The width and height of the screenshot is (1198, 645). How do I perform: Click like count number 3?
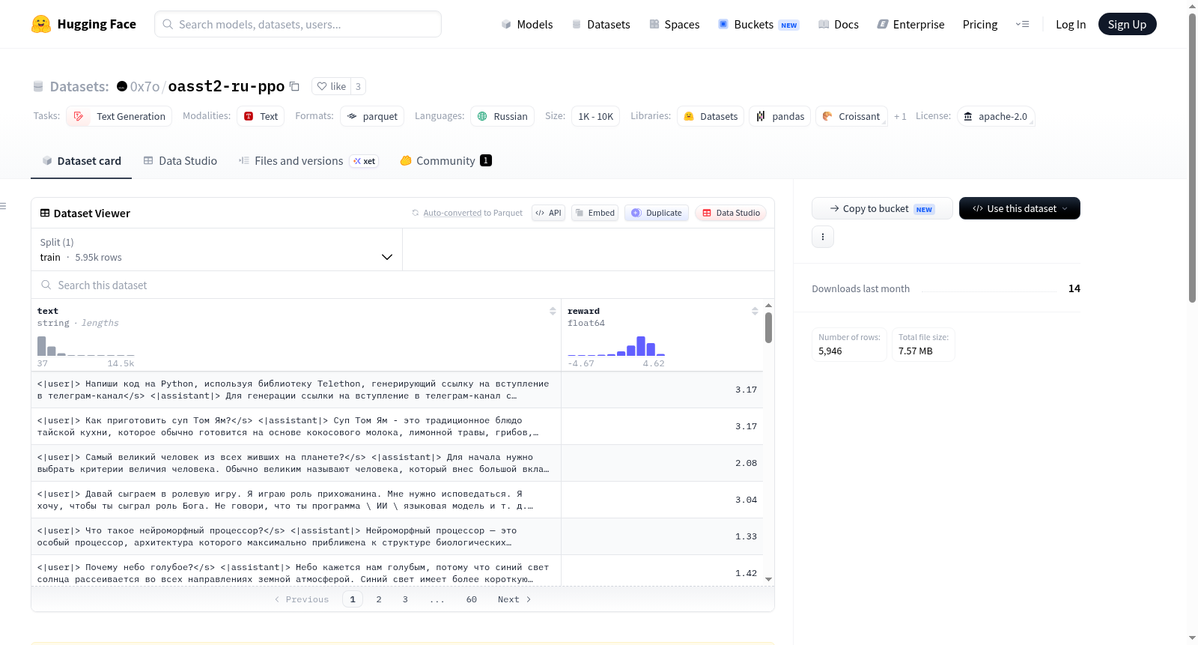tap(358, 86)
